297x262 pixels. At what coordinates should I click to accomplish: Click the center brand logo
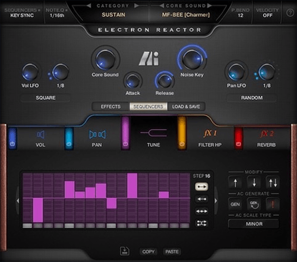click(149, 59)
